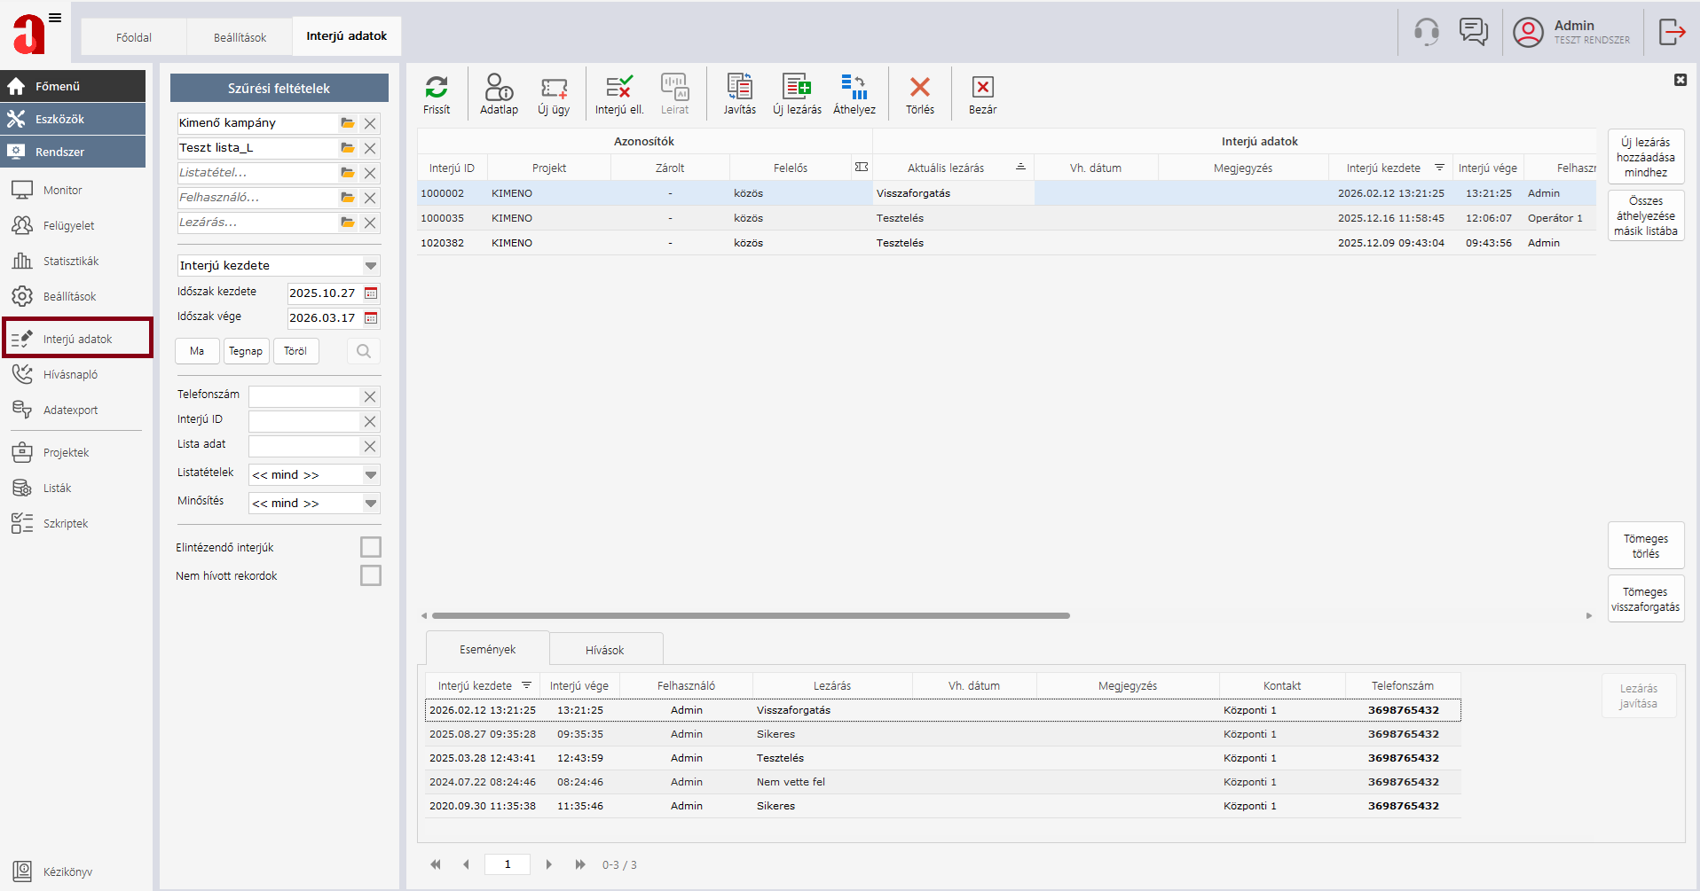
Task: Expand the Minősítés dropdown
Action: 371,504
